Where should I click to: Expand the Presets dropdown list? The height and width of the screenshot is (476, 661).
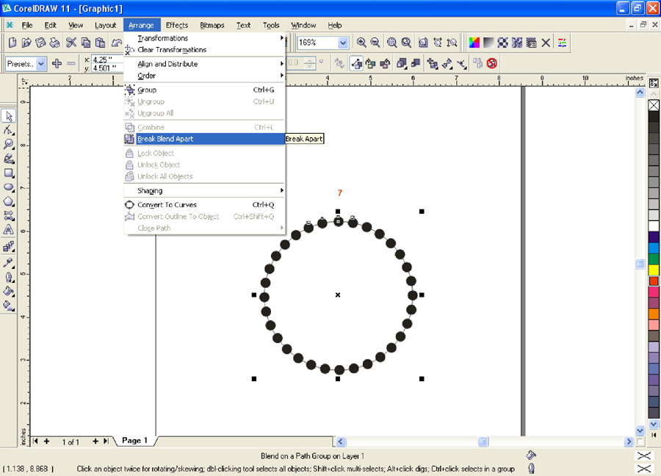pyautogui.click(x=41, y=64)
